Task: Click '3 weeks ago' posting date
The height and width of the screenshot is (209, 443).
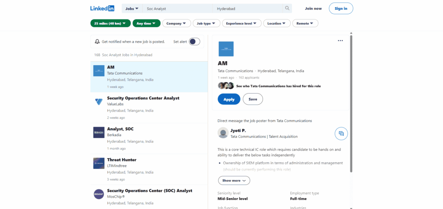Action: pos(116,179)
